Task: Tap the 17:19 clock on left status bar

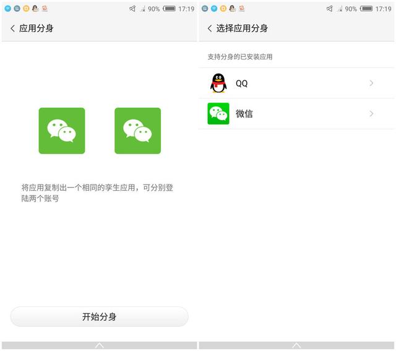Action: [186, 9]
